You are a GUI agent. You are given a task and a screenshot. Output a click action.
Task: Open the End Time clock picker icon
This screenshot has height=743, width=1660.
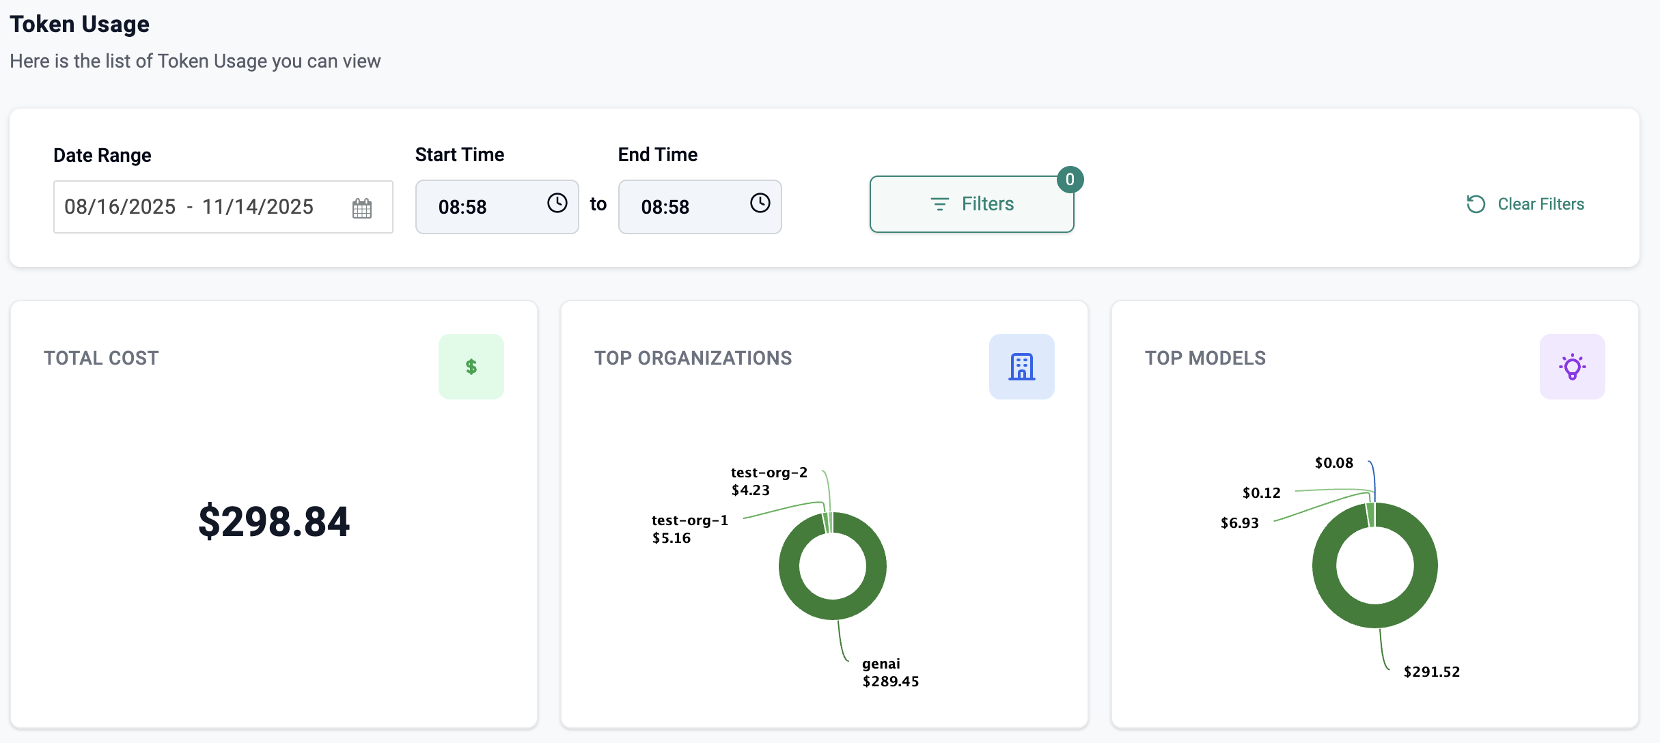pyautogui.click(x=760, y=203)
